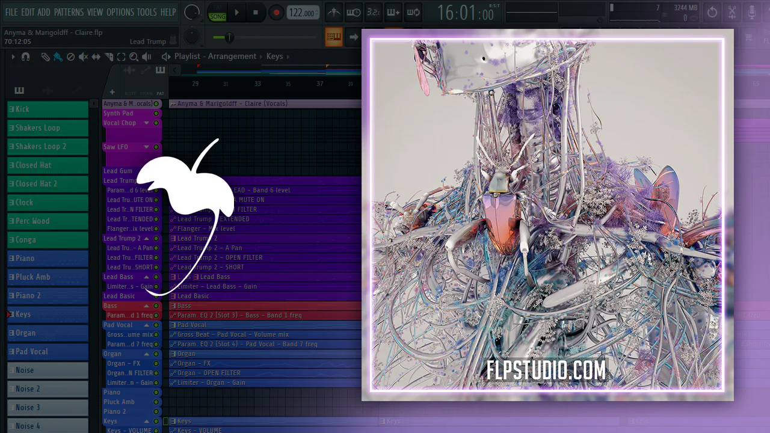The height and width of the screenshot is (433, 770).
Task: Select the Slip tool in playlist toolbar
Action: coord(96,57)
